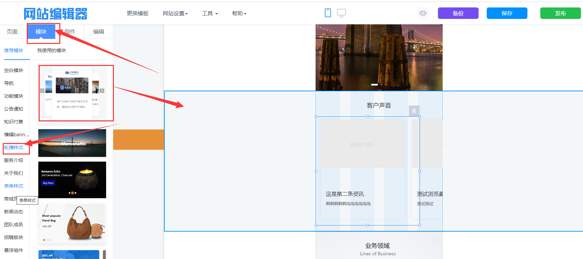Open 功能模块 category

[14, 96]
